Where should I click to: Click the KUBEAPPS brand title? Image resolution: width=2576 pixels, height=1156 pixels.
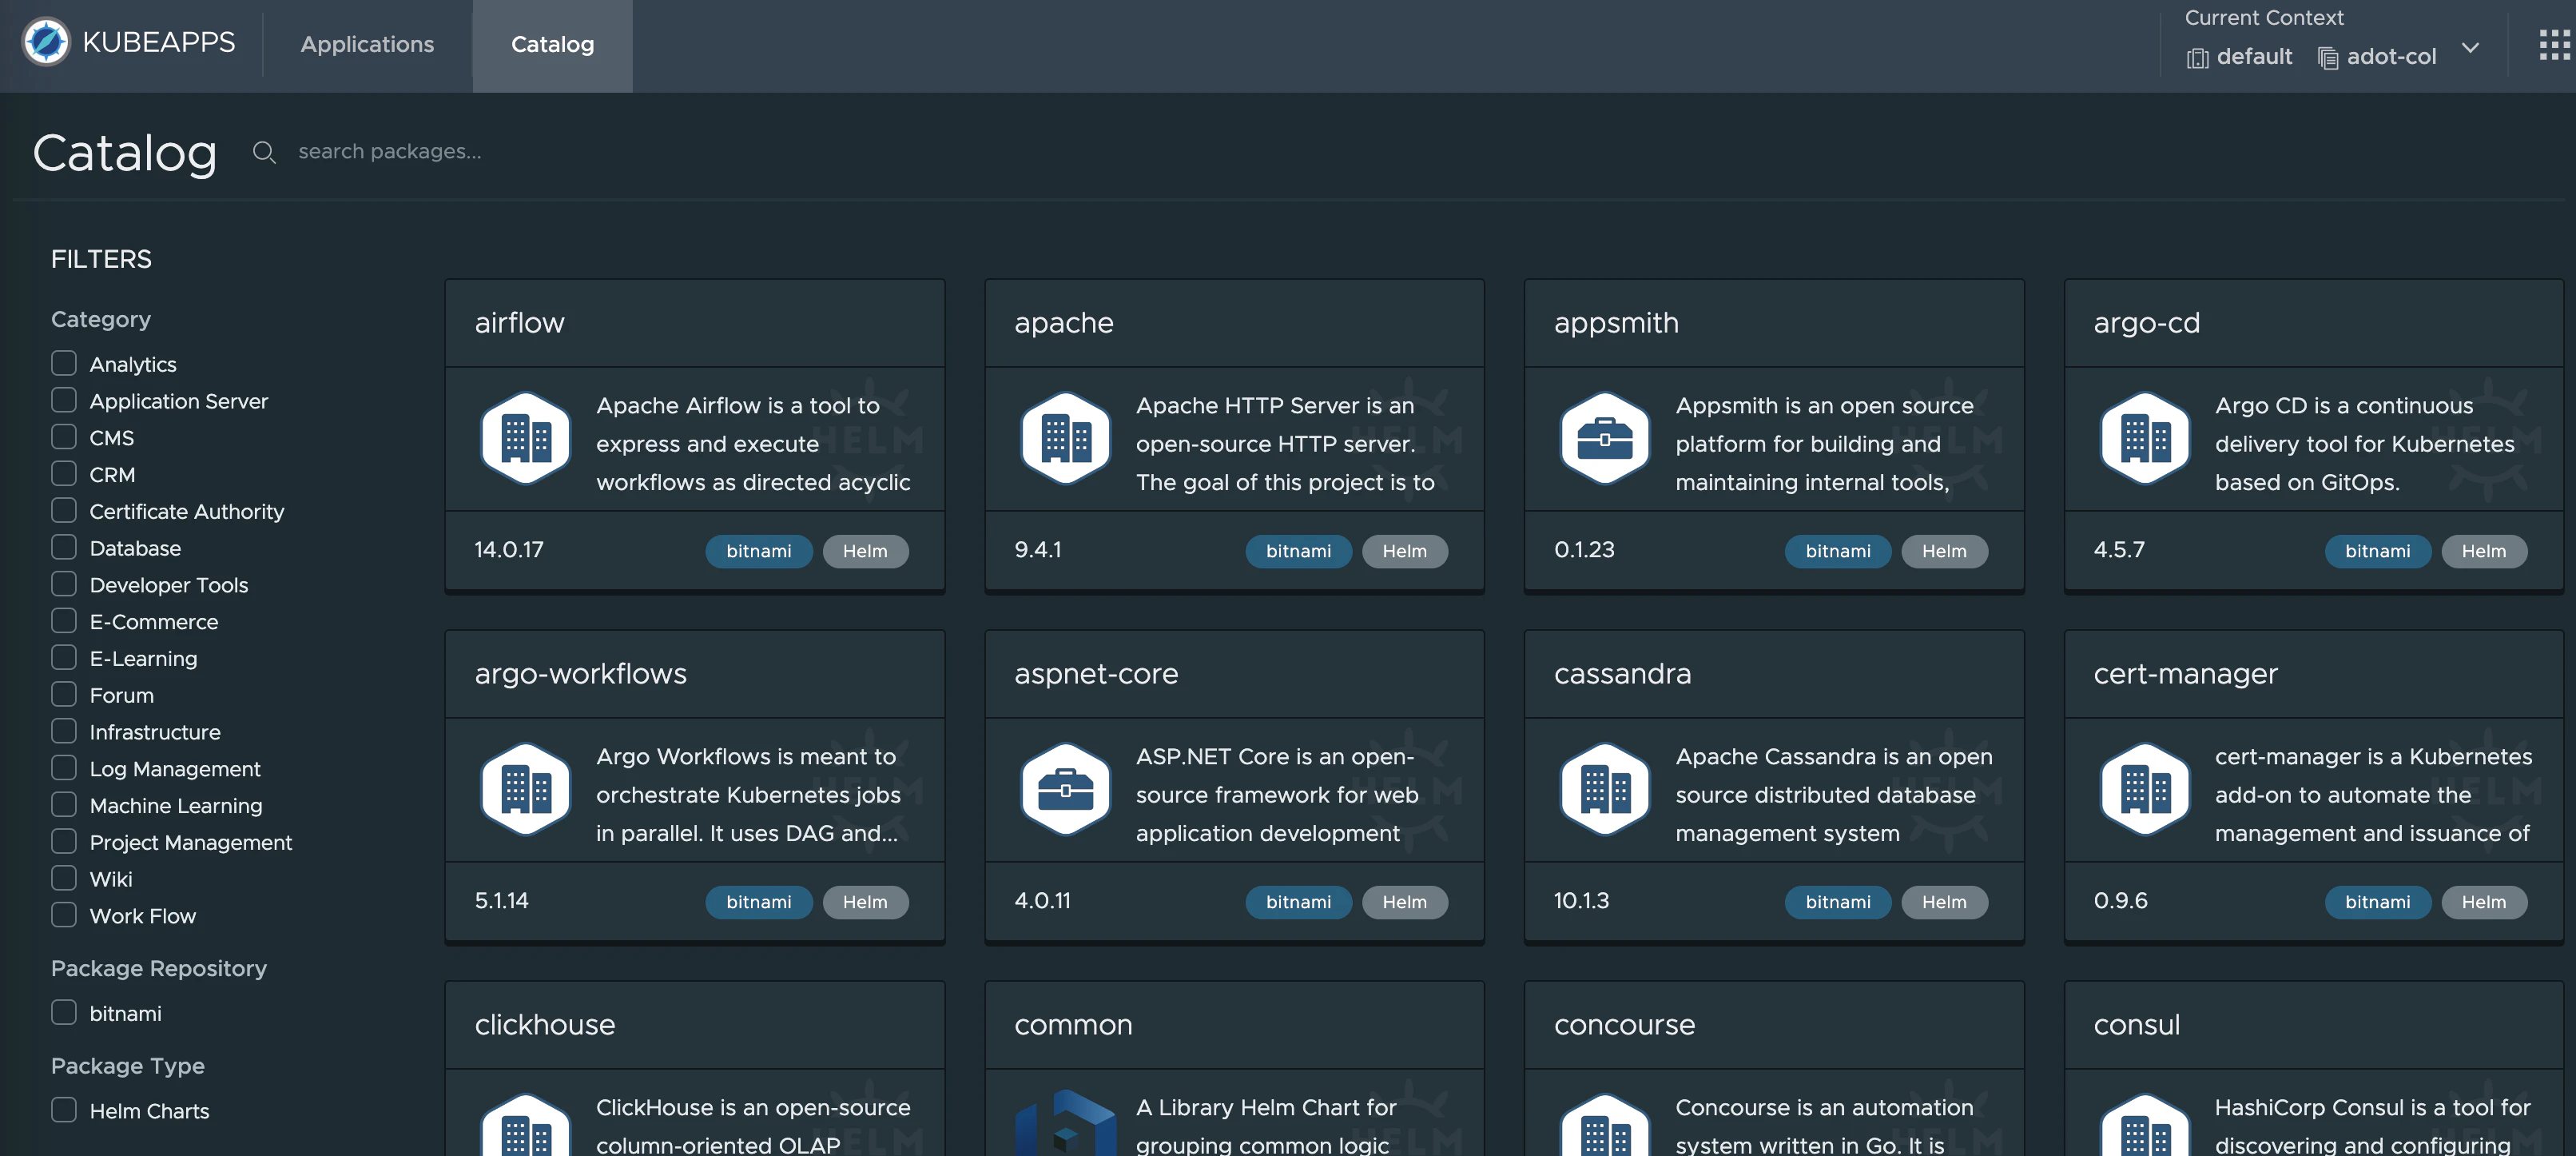click(159, 42)
